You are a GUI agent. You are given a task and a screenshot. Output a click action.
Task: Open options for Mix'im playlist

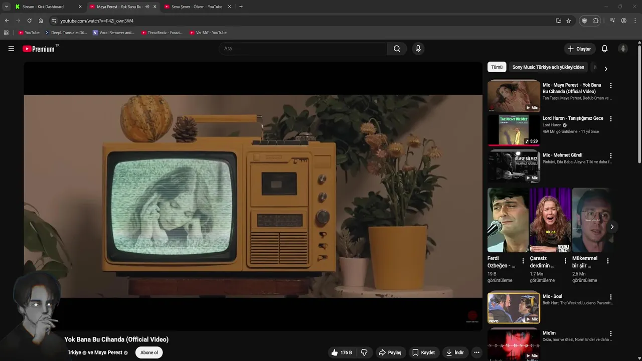(610, 334)
